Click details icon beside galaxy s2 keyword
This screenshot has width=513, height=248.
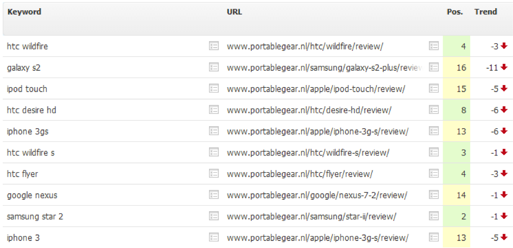(x=214, y=67)
